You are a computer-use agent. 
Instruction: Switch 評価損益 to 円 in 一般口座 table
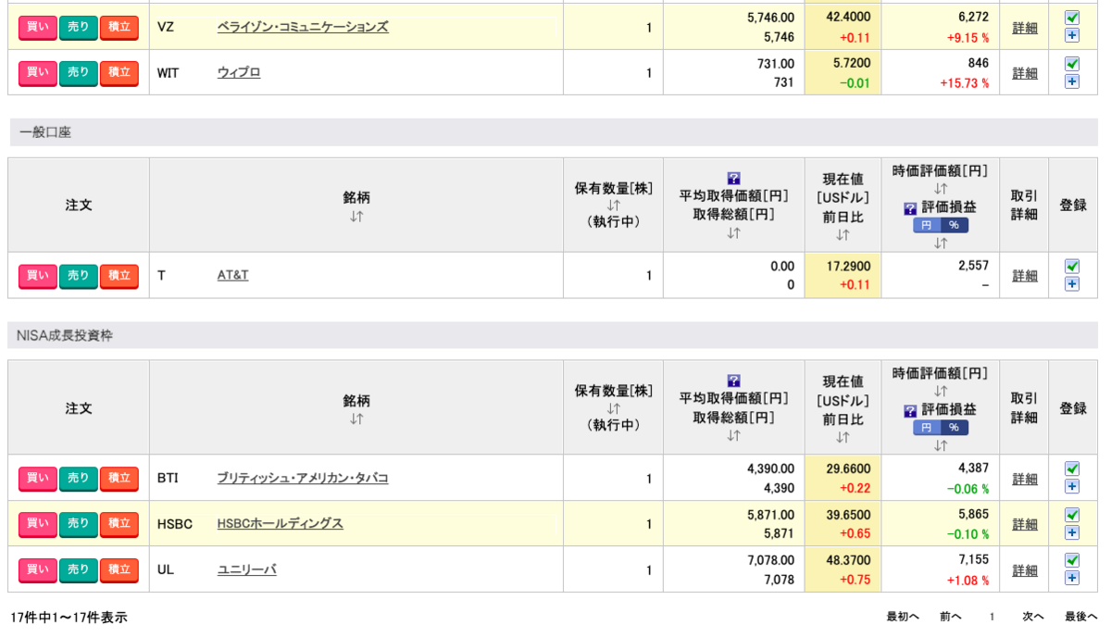click(927, 225)
